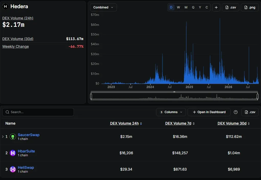Export chart as .png image

[x=250, y=7]
